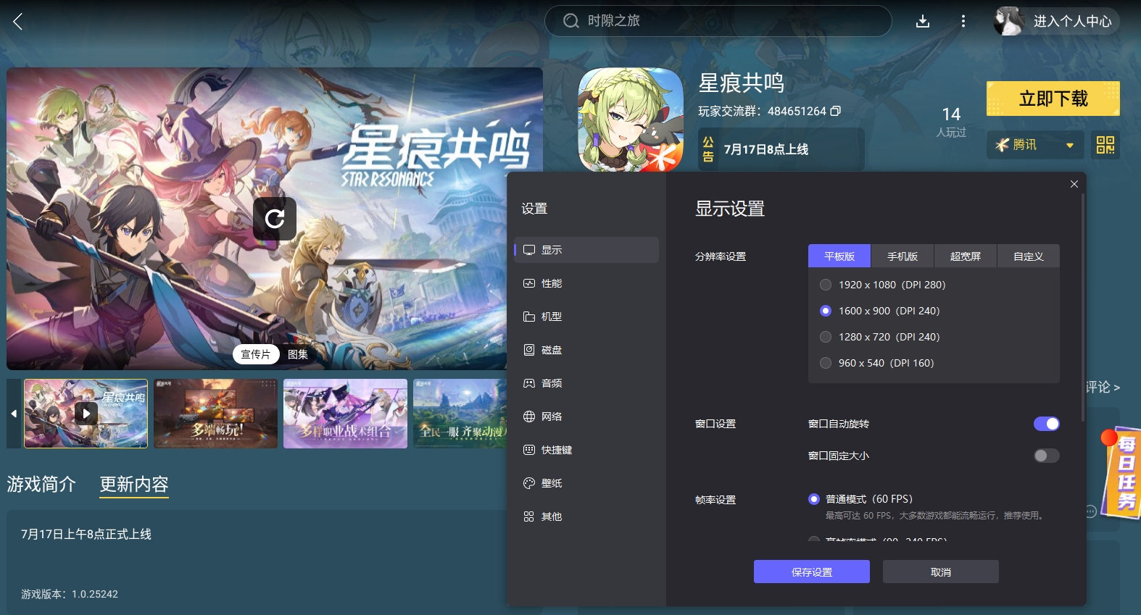Open the 游戏简介 tab
This screenshot has width=1141, height=615.
(x=41, y=484)
